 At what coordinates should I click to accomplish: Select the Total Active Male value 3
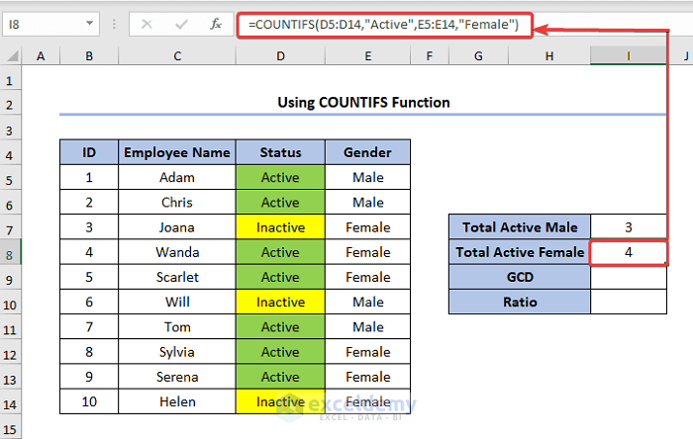tap(628, 227)
